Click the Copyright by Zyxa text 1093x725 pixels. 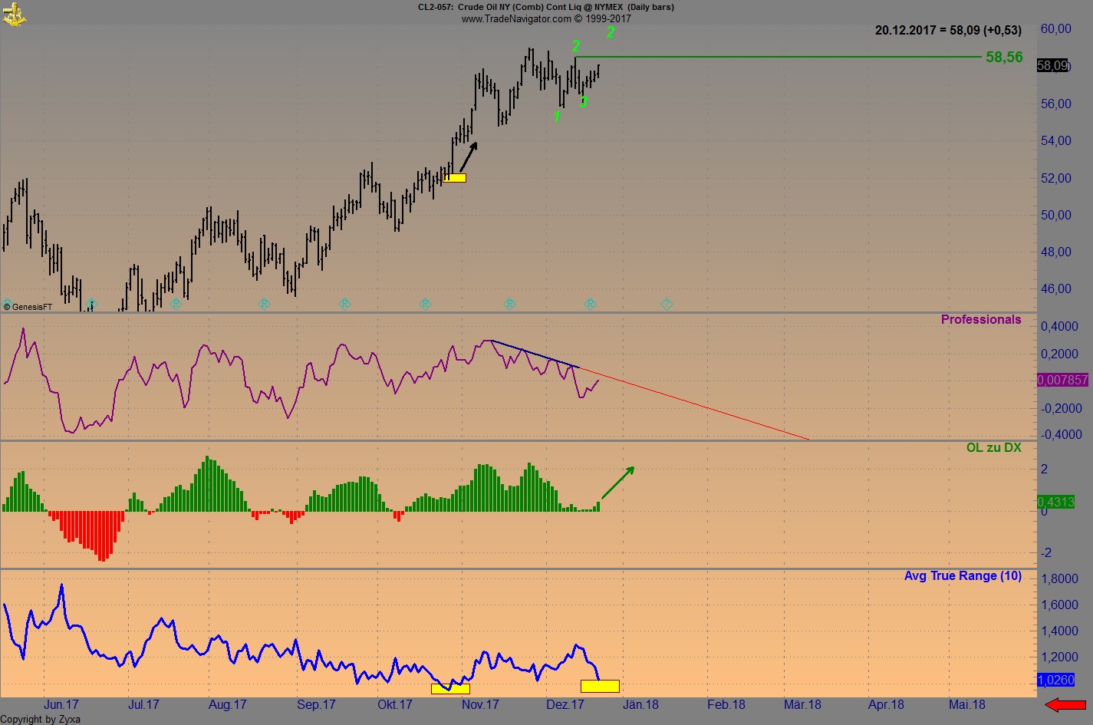pyautogui.click(x=41, y=719)
